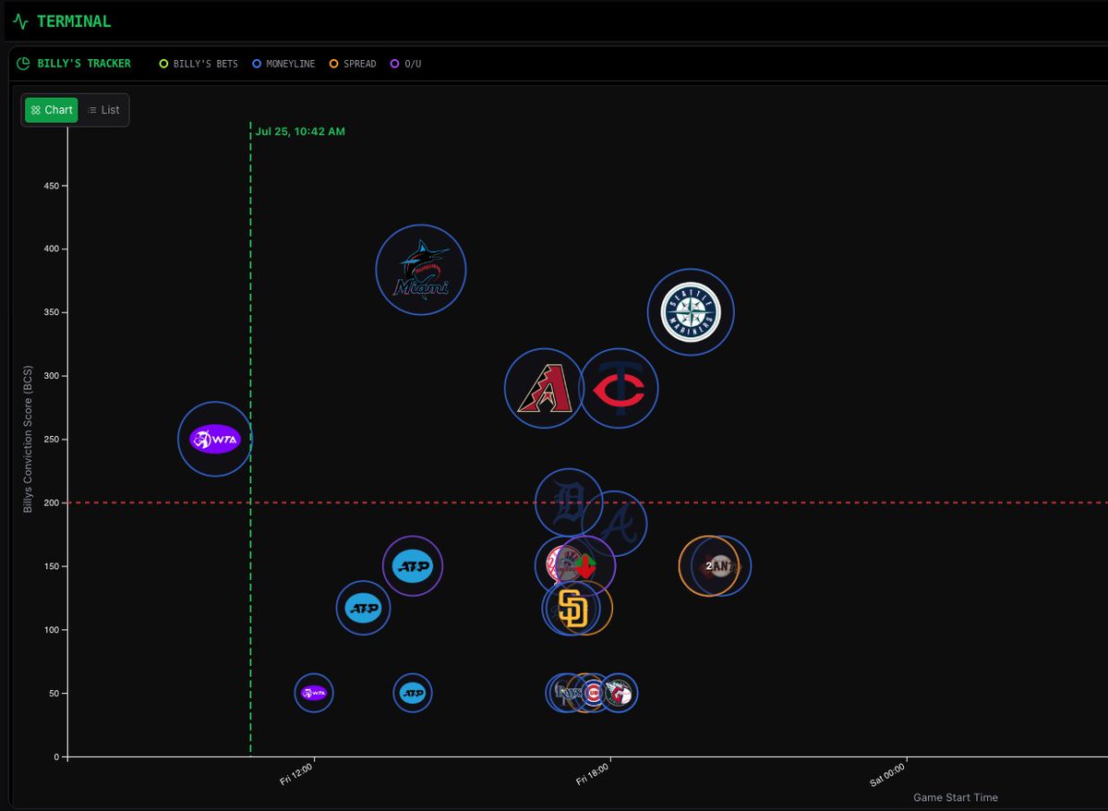Enable the O/U filter
Screen dimensions: 1108x811
tap(406, 64)
